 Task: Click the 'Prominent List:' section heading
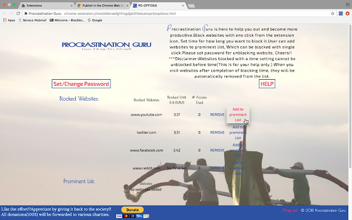79,181
